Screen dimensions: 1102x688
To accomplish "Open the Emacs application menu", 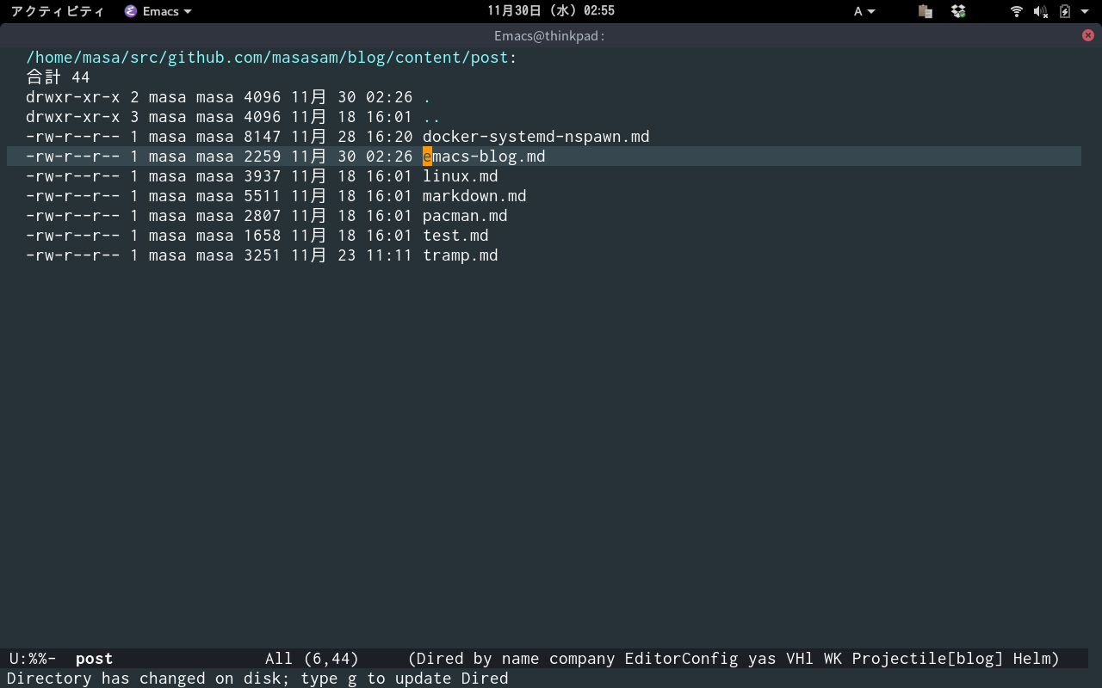I will pos(158,11).
